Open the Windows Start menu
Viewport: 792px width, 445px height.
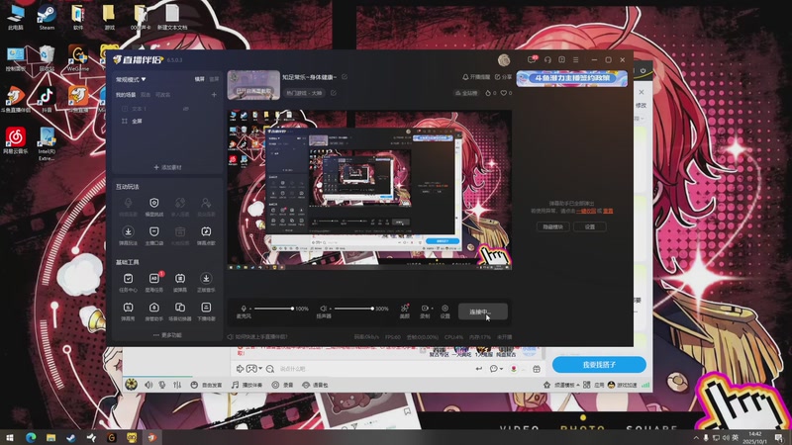[9, 437]
